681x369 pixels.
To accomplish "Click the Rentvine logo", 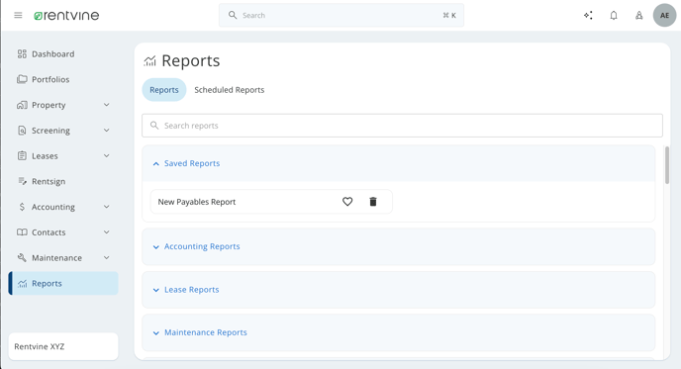I will point(66,15).
